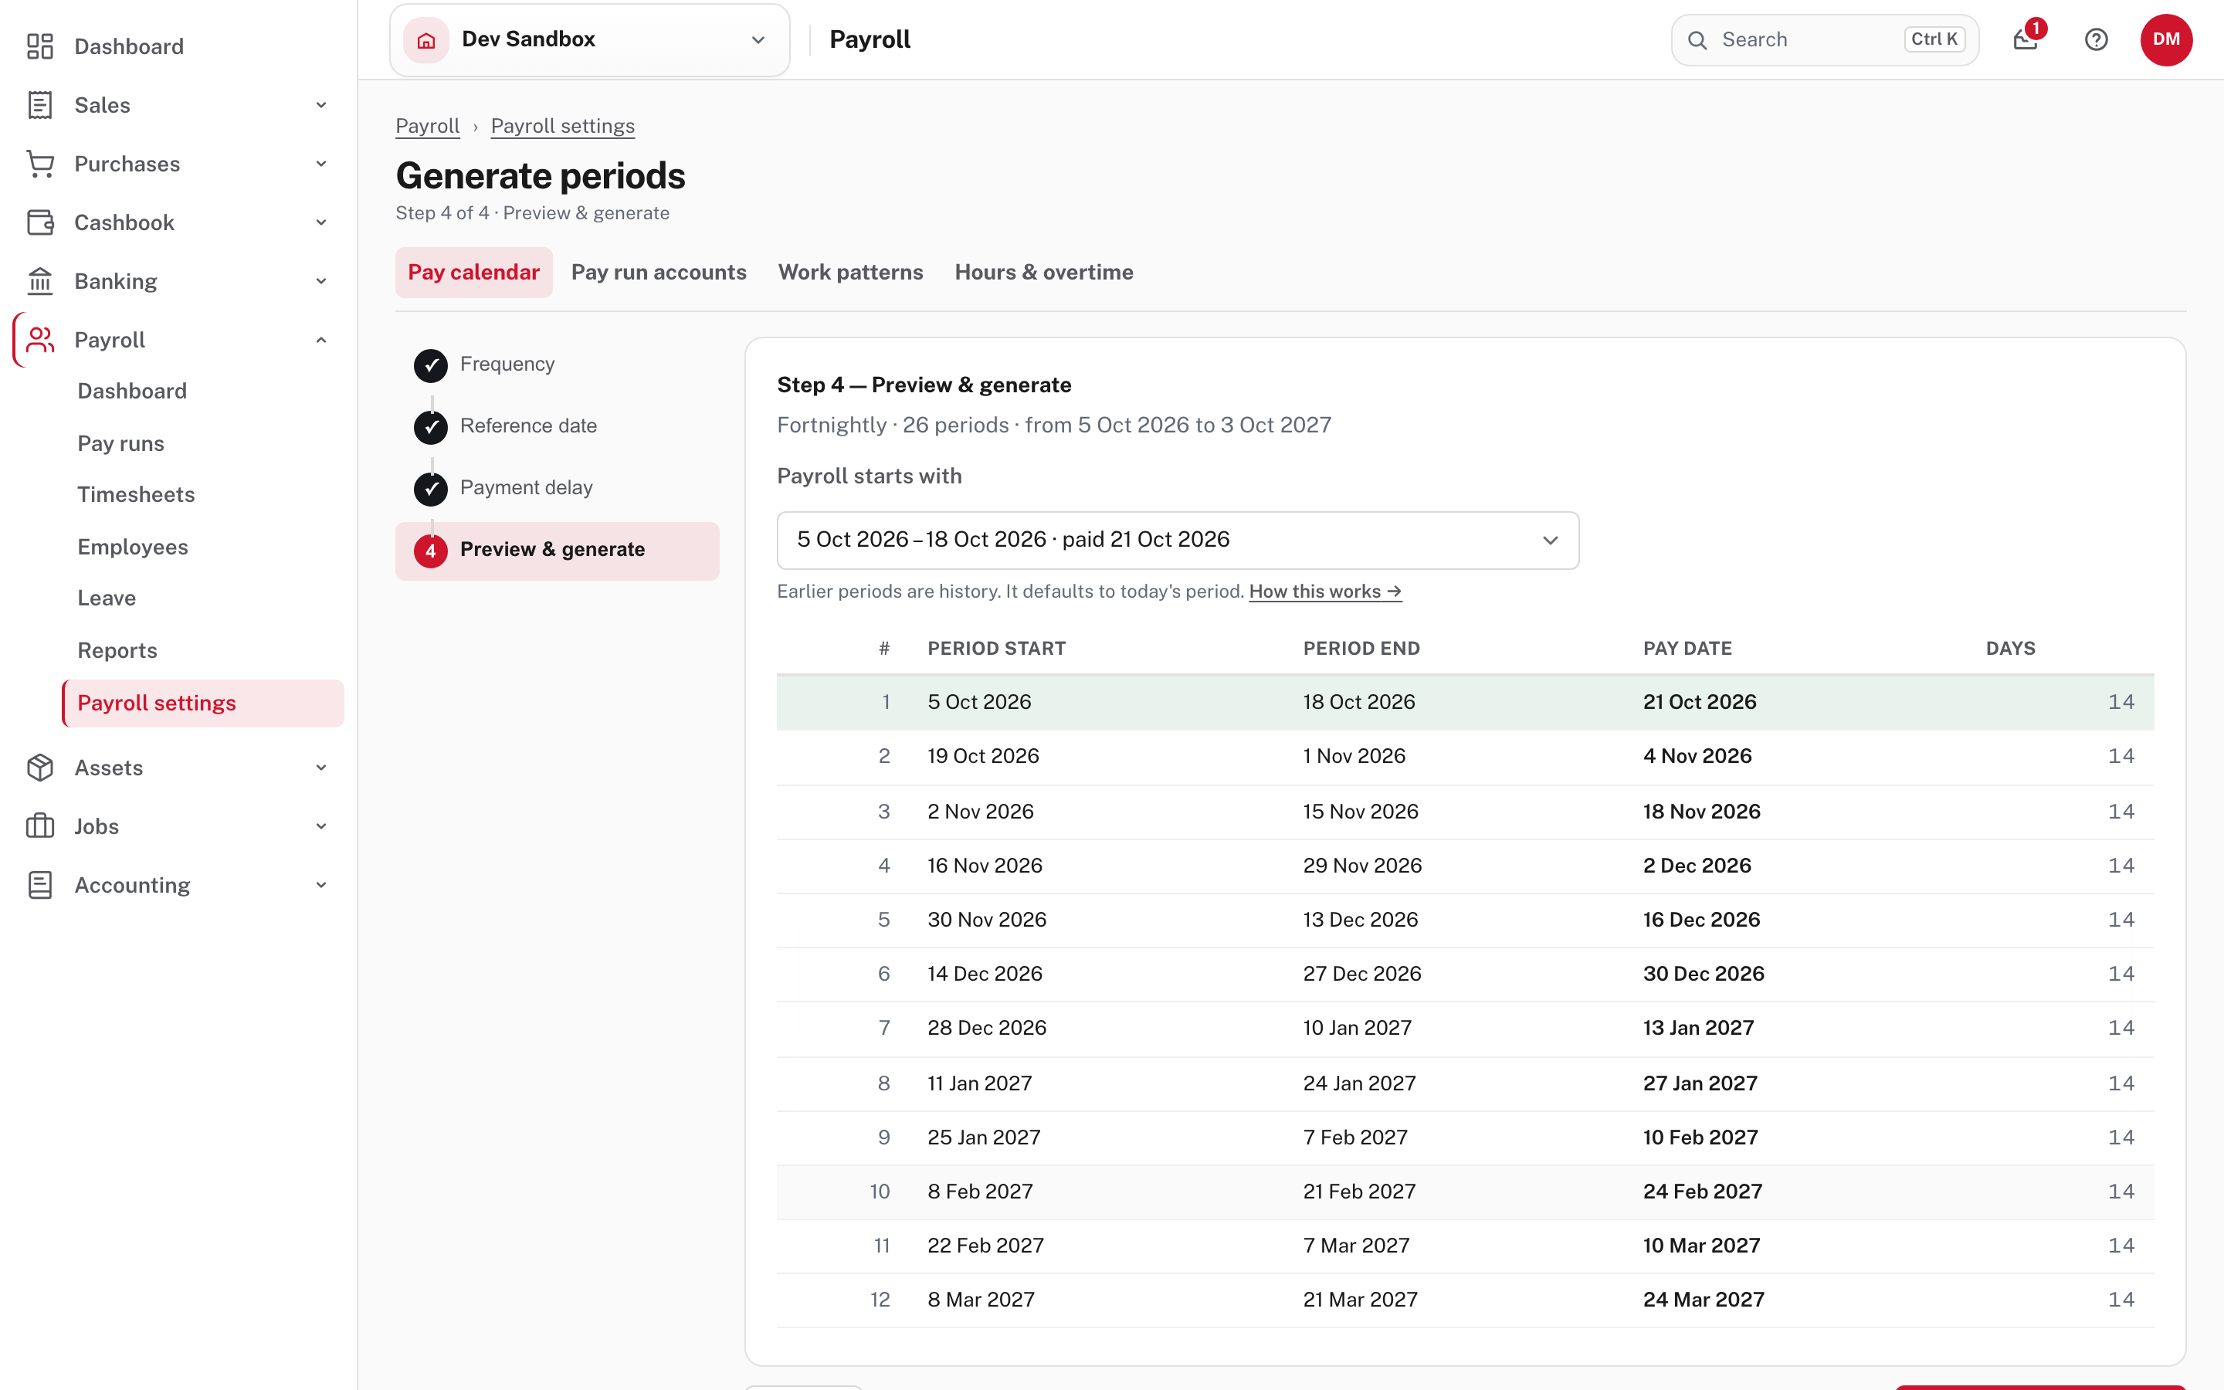Click the Payroll breadcrumb link

(x=427, y=126)
